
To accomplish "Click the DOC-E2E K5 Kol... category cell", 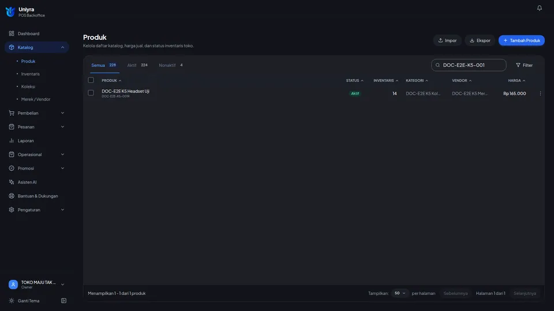I will click(423, 93).
